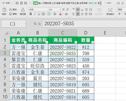Open the font size 24 dropdown
The width and height of the screenshot is (126, 101).
coord(60,10)
